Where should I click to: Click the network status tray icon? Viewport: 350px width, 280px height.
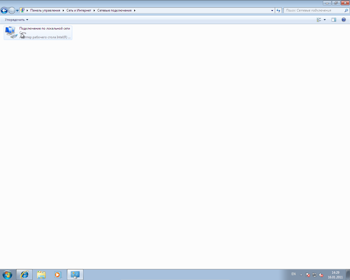pyautogui.click(x=314, y=275)
